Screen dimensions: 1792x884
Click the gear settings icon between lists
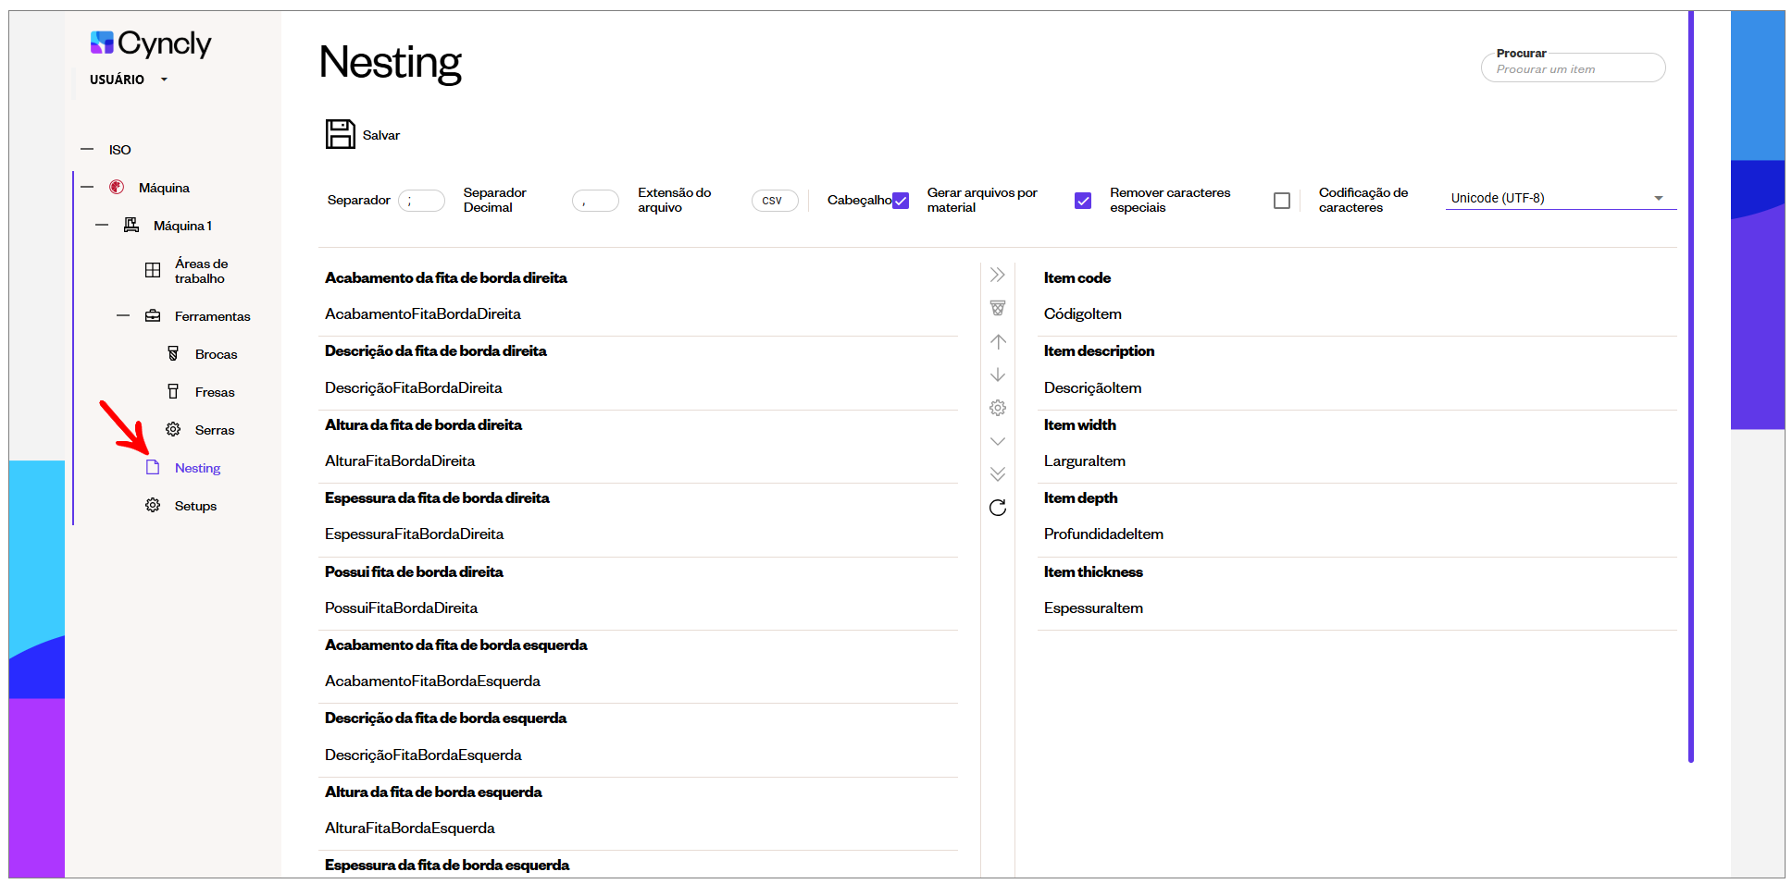pos(998,408)
